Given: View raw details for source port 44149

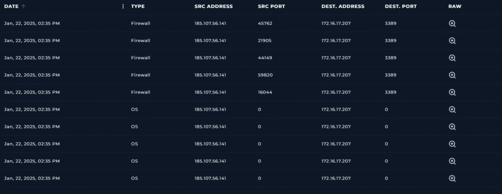Looking at the screenshot, I should 452,58.
